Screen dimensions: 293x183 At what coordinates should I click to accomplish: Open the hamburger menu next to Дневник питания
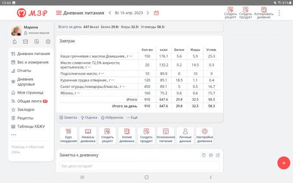coord(59,13)
